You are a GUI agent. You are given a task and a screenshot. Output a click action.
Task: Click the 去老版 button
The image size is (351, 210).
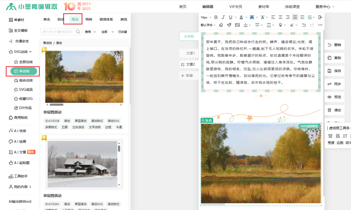pos(189,36)
